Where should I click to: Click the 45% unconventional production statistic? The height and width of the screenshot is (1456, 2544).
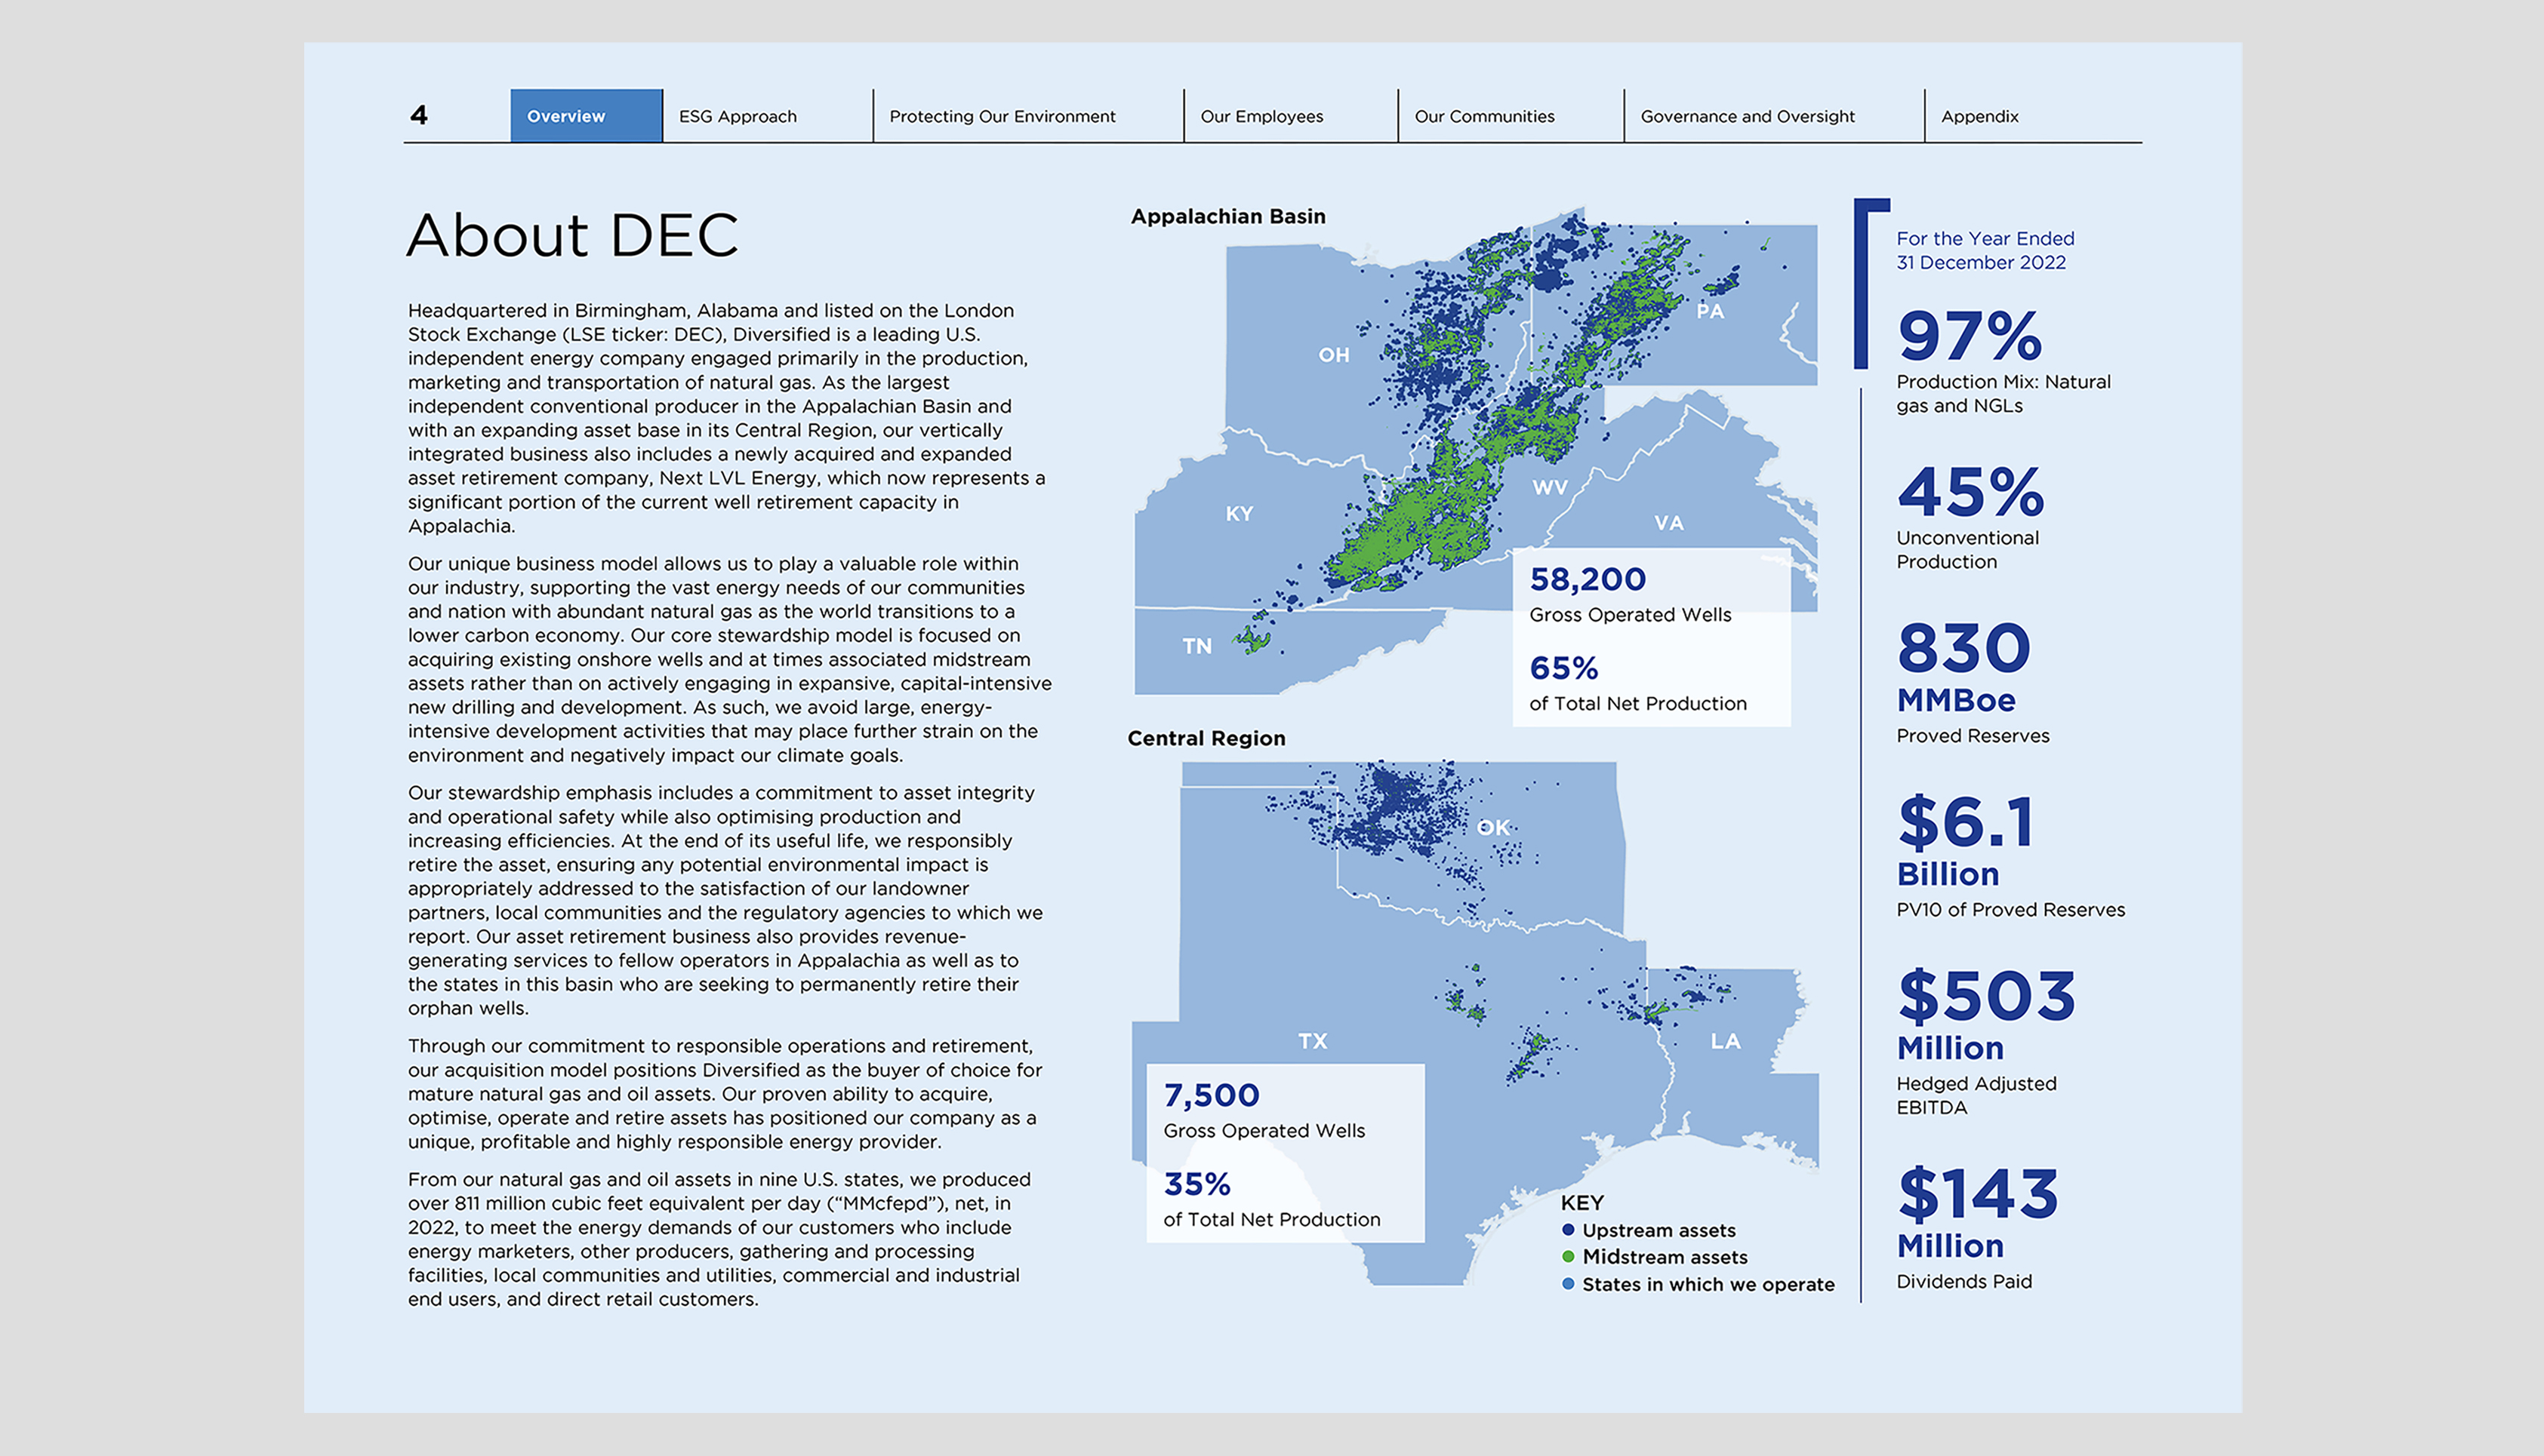coord(1971,492)
